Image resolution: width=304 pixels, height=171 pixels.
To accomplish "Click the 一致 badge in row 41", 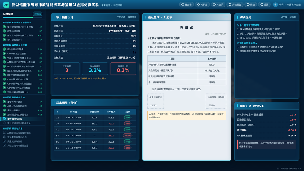I will (x=128, y=130).
